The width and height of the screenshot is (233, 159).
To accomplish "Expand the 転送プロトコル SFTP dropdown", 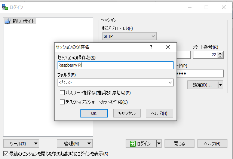I will click(x=153, y=36).
